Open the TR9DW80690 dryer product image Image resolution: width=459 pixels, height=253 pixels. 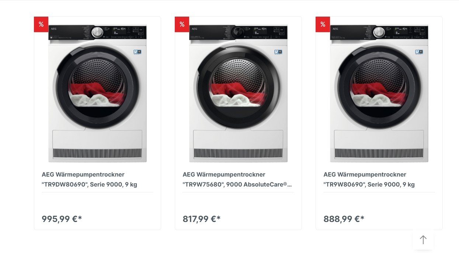pyautogui.click(x=97, y=93)
